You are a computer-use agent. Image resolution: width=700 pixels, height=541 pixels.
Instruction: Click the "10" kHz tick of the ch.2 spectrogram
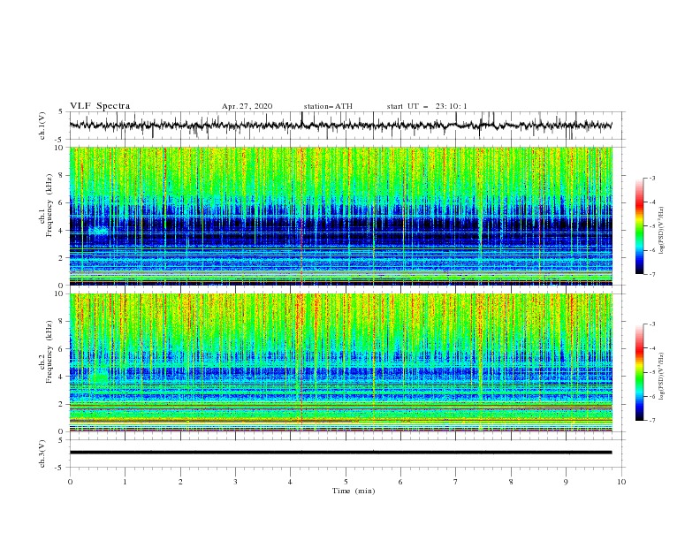coord(58,293)
